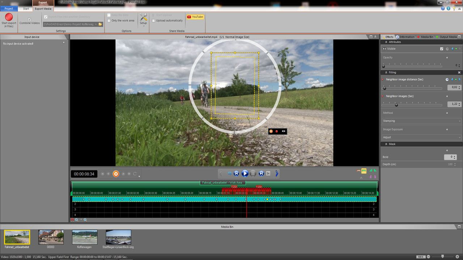Browse for export directory folder icon

[100, 24]
